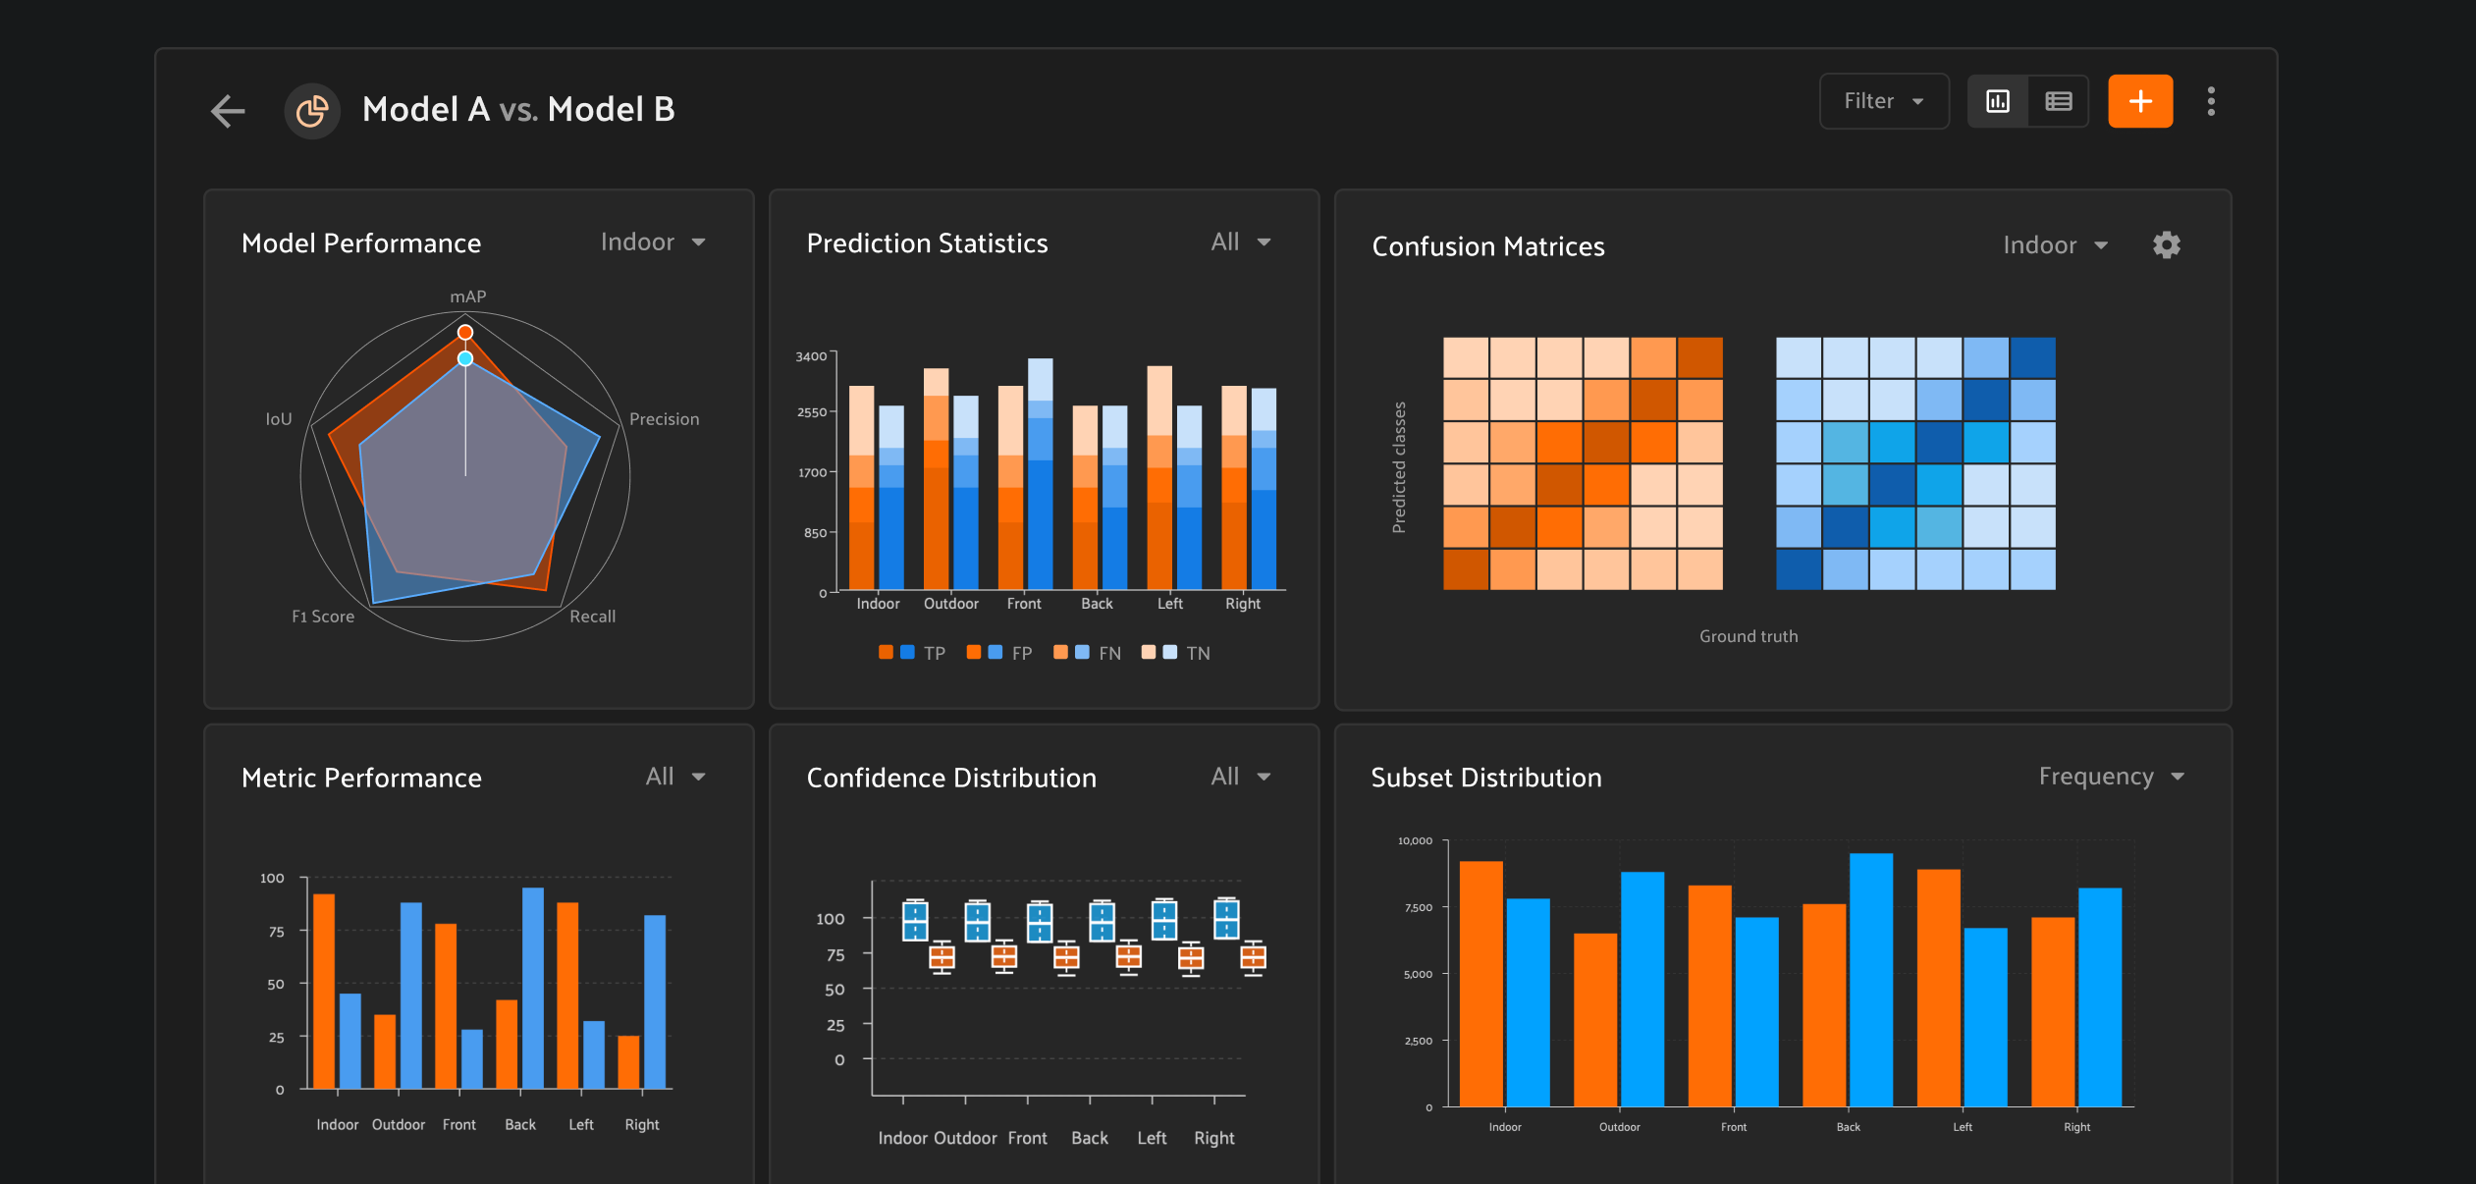This screenshot has width=2476, height=1184.
Task: Toggle the TN legend entry
Action: tap(1175, 653)
